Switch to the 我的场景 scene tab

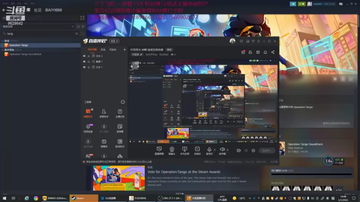click(x=92, y=49)
